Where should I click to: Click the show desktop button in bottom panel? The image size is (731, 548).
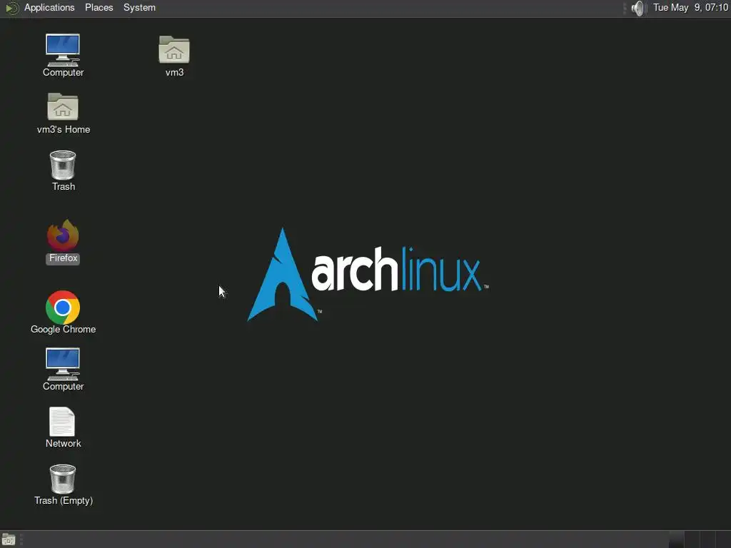[x=9, y=539]
